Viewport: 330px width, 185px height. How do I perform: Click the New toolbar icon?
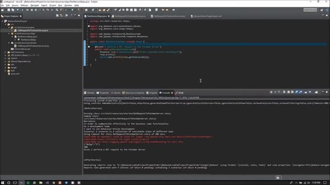3,10
